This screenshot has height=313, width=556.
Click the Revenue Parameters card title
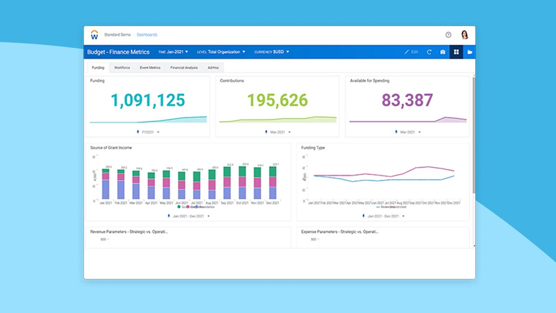point(129,232)
